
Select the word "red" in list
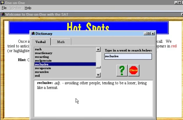point(65,76)
